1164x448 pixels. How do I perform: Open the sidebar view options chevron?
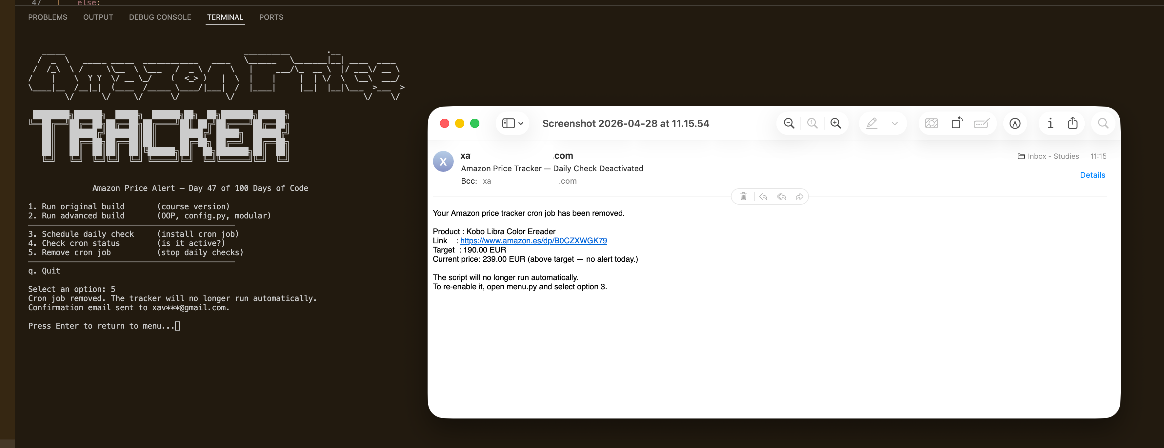point(521,123)
